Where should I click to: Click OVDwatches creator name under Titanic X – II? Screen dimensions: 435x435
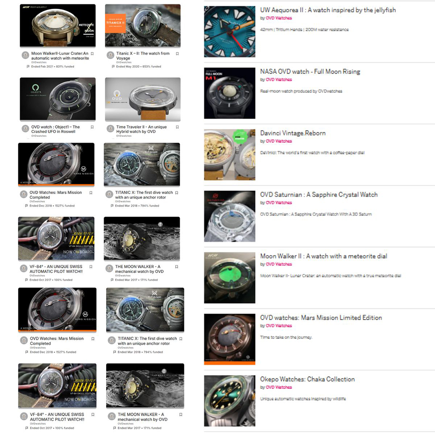[x=124, y=62]
